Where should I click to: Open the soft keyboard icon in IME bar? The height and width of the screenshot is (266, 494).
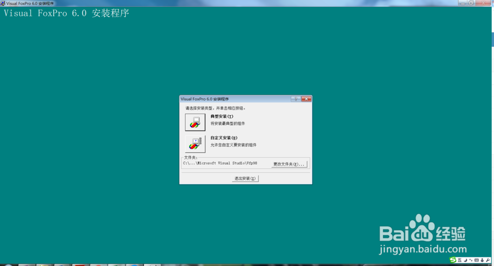(477, 260)
